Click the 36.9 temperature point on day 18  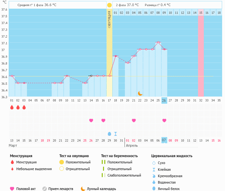click(116, 56)
